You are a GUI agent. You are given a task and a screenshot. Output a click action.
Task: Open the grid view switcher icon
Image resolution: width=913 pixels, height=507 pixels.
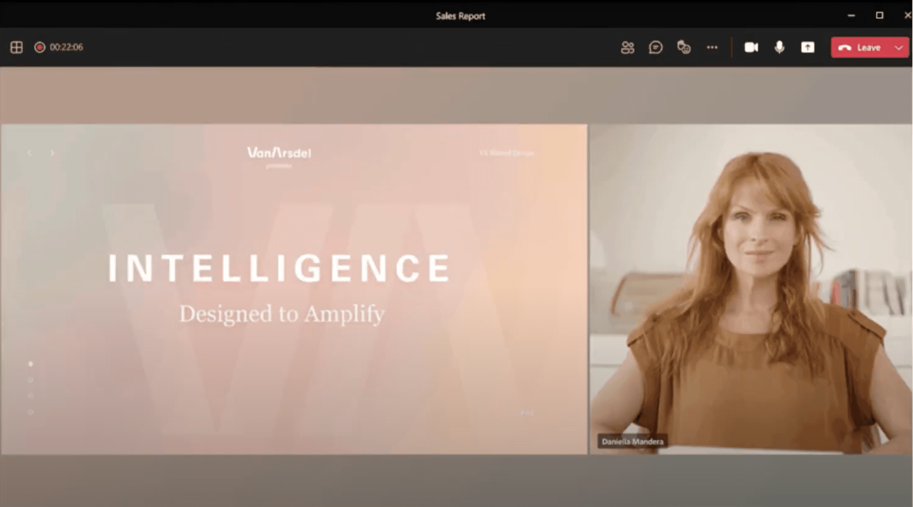coord(16,47)
